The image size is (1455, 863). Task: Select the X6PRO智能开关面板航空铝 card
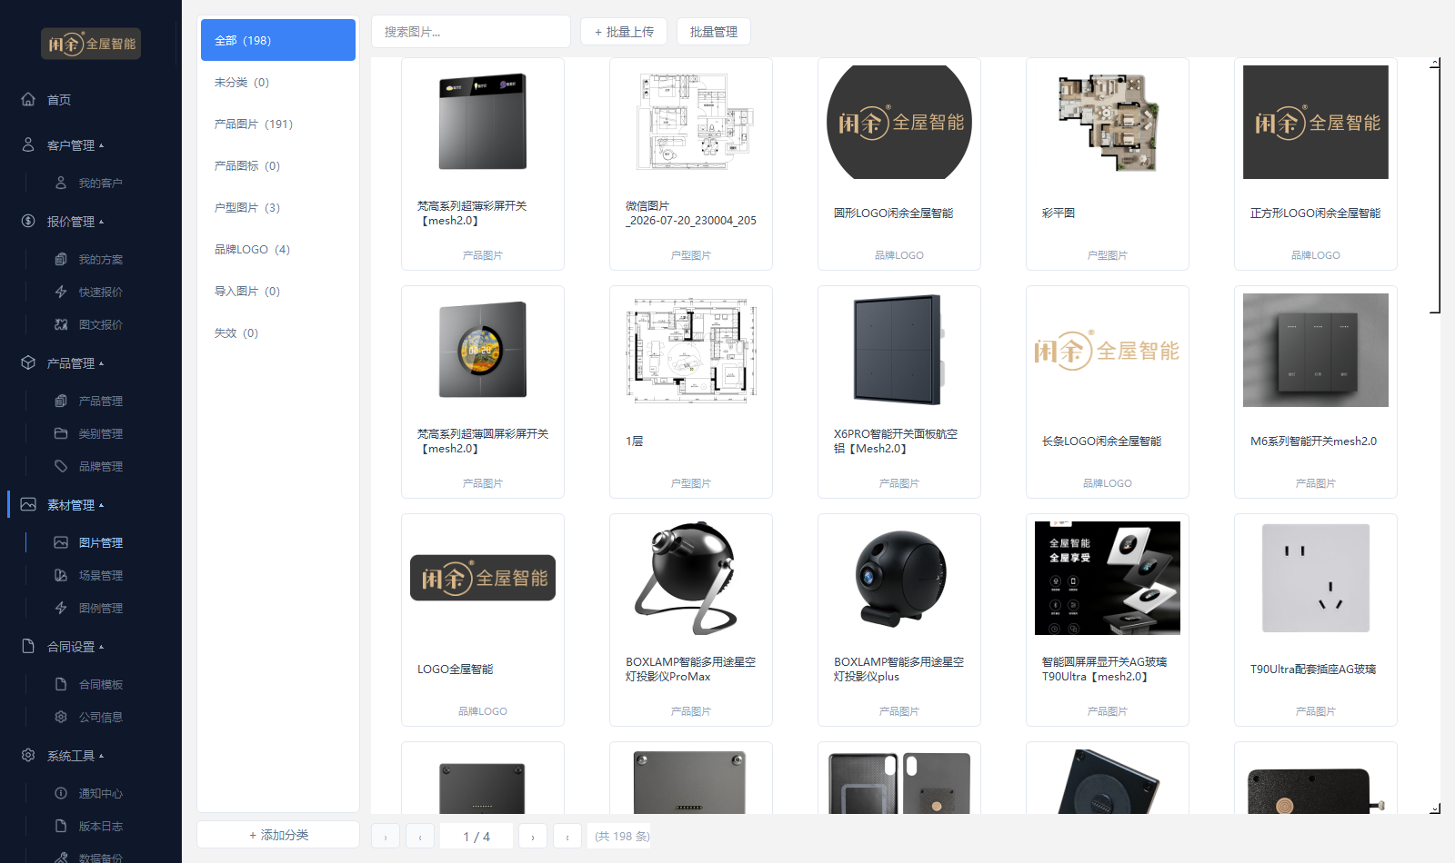(x=899, y=392)
